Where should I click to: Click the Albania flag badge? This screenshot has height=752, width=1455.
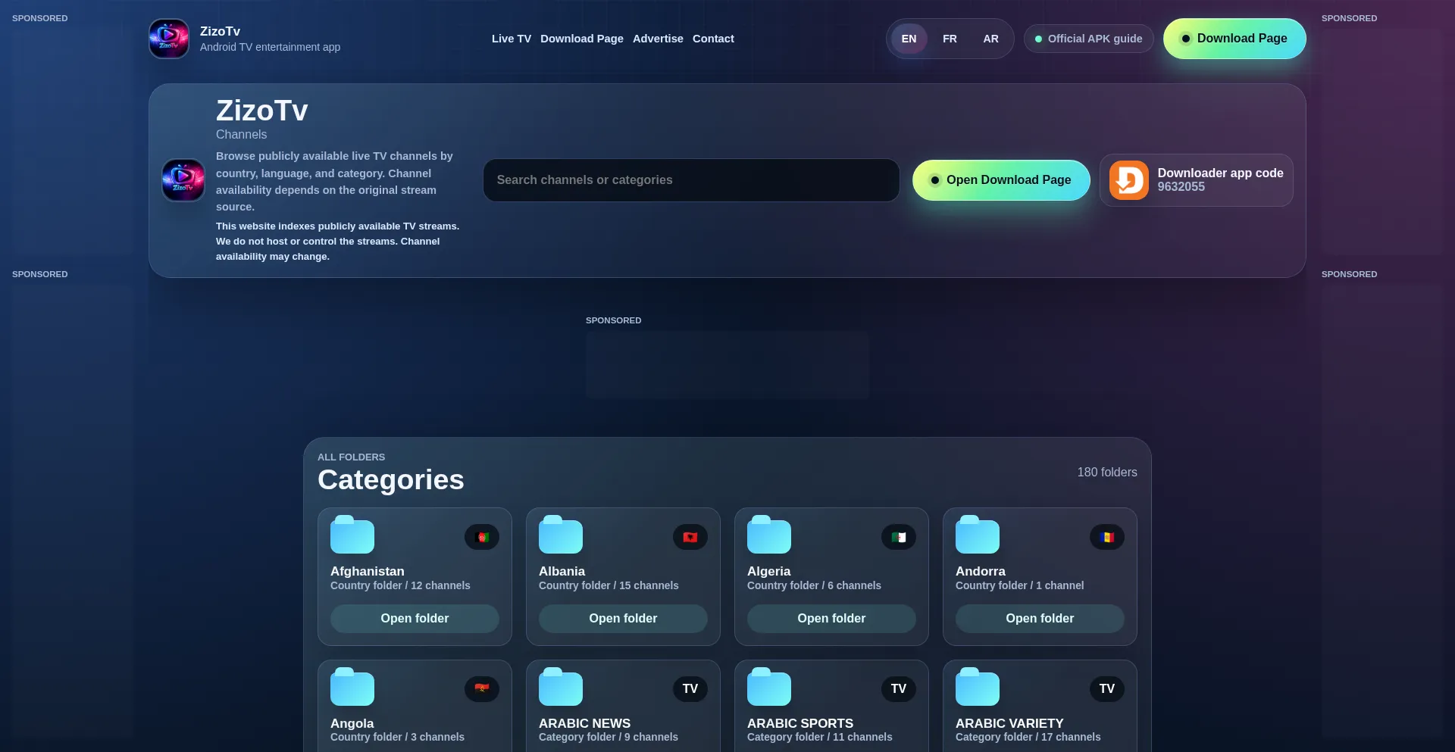[690, 537]
